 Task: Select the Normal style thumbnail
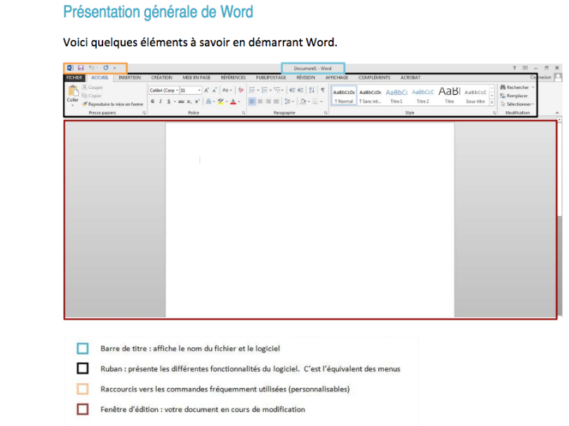344,95
